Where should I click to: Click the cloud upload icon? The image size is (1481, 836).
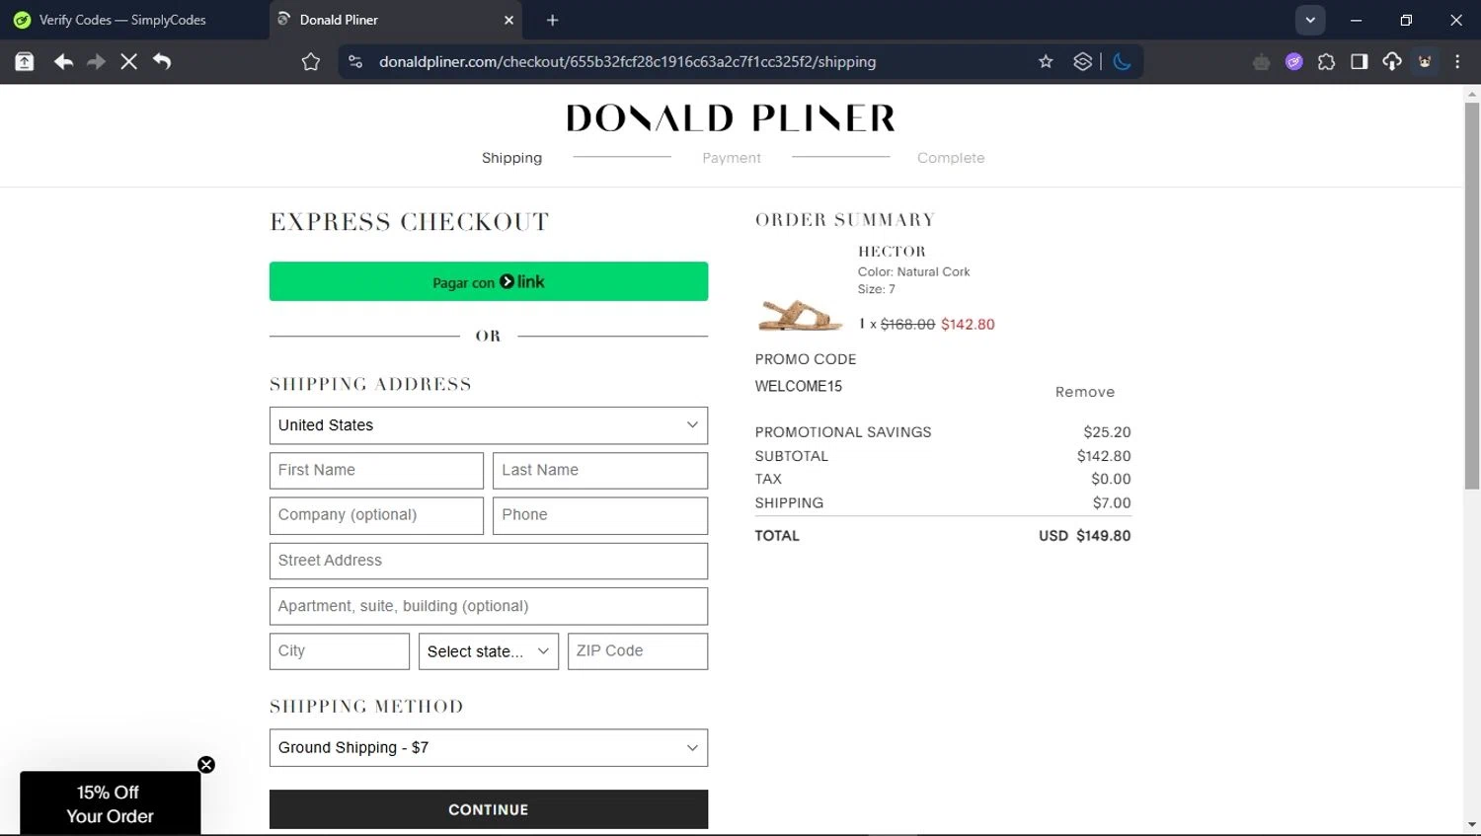tap(1391, 62)
